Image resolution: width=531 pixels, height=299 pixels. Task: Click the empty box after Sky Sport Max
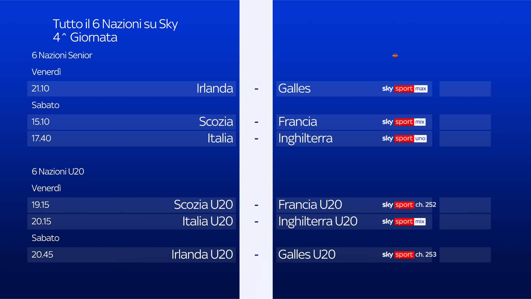click(465, 89)
